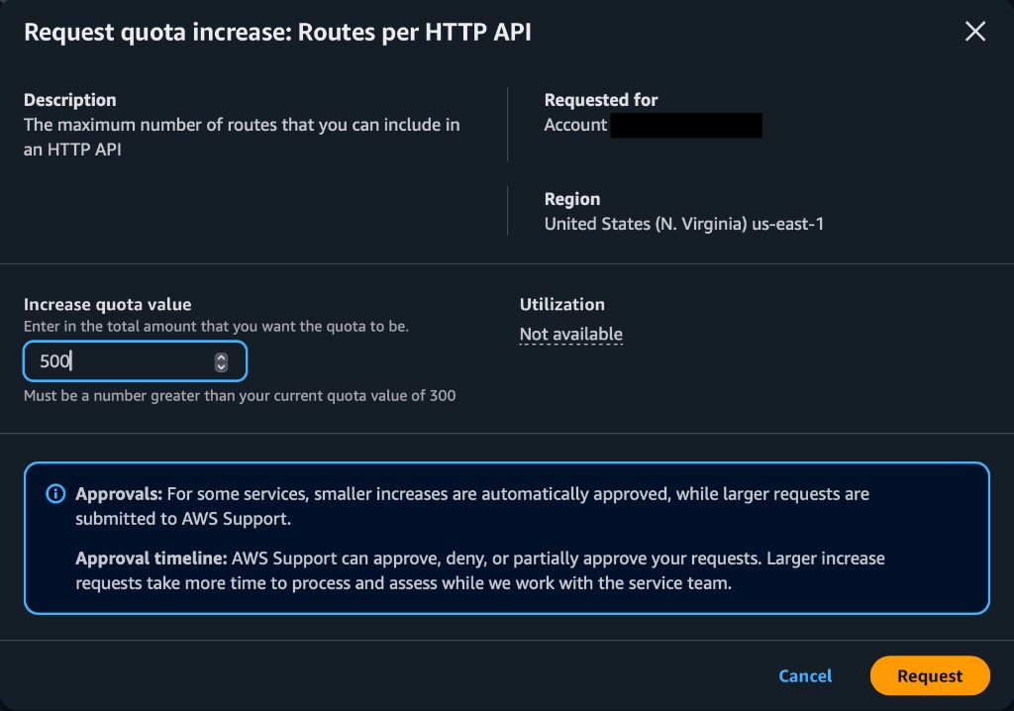Close the quota increase dialog

[x=975, y=31]
